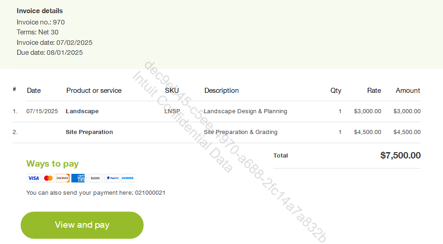
Task: Click the Visa payment icon
Action: pyautogui.click(x=34, y=178)
